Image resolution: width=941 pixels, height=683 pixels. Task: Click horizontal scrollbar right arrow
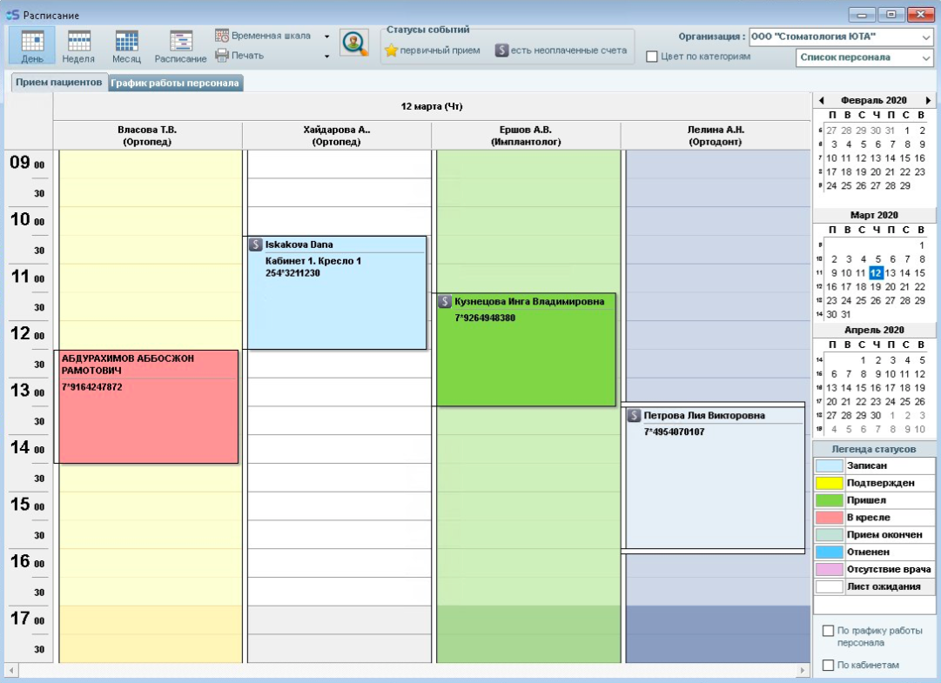coord(803,670)
